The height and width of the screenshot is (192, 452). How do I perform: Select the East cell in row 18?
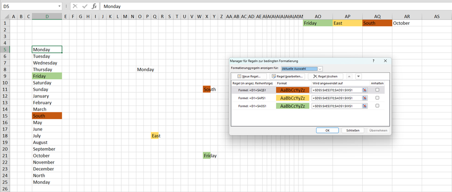point(155,136)
